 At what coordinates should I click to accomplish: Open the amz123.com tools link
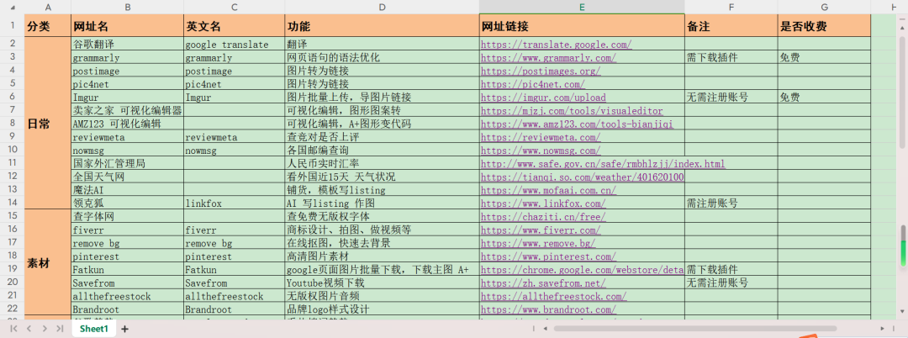click(577, 124)
